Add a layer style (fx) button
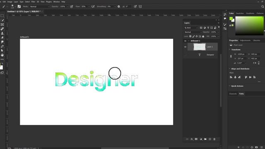This screenshot has width=265, height=149. click(192, 139)
